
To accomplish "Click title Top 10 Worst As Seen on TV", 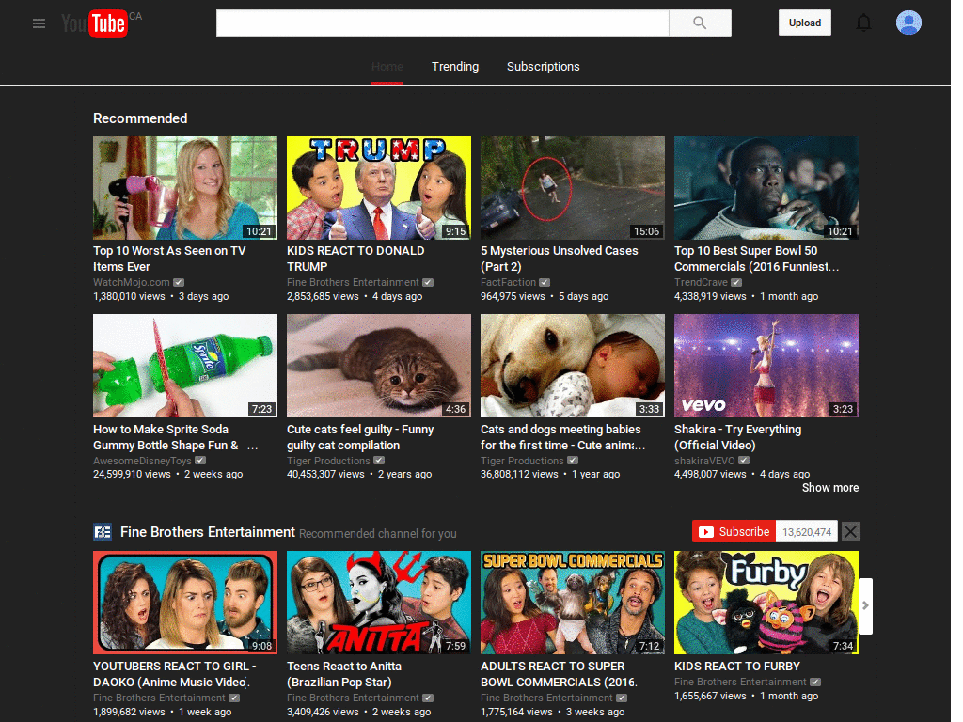I will click(x=169, y=259).
